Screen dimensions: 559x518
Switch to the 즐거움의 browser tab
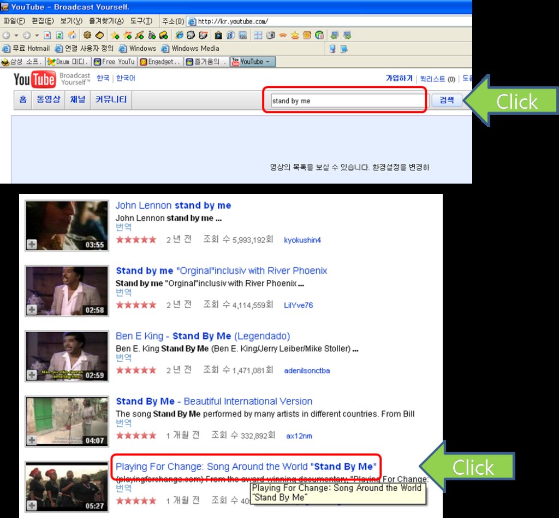click(x=207, y=62)
